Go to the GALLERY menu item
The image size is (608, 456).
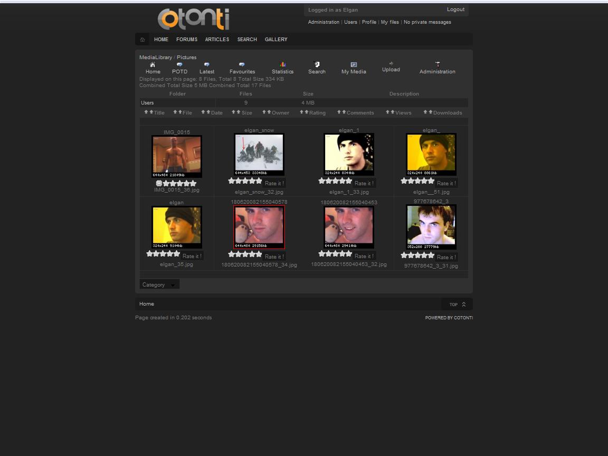[276, 40]
